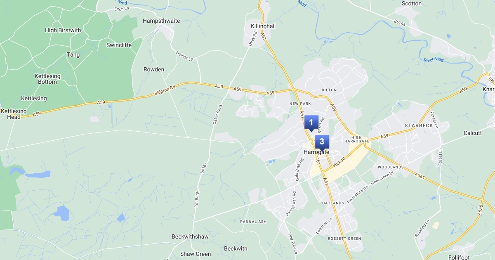Screen dimensions: 495x260
Task: Select the River Nidd label
Action: point(434,60)
